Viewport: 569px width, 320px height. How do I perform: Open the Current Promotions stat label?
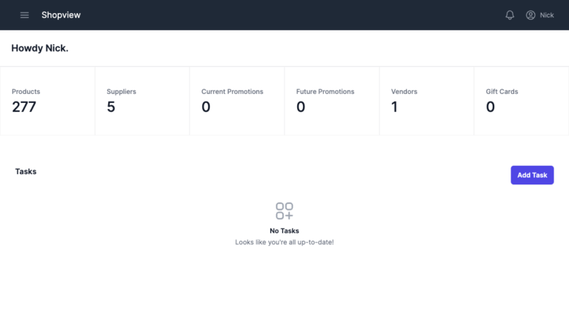pyautogui.click(x=232, y=92)
